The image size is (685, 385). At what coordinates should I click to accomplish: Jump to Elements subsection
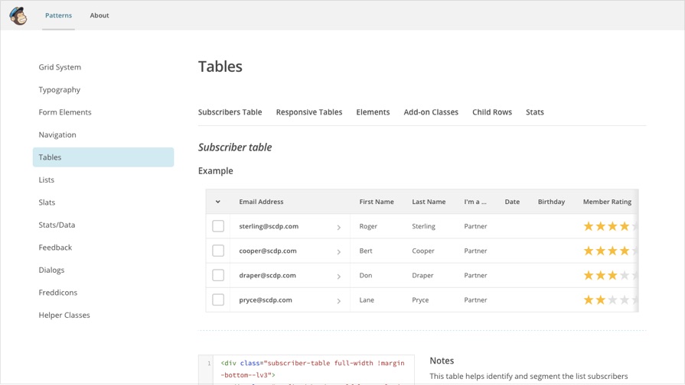[373, 112]
